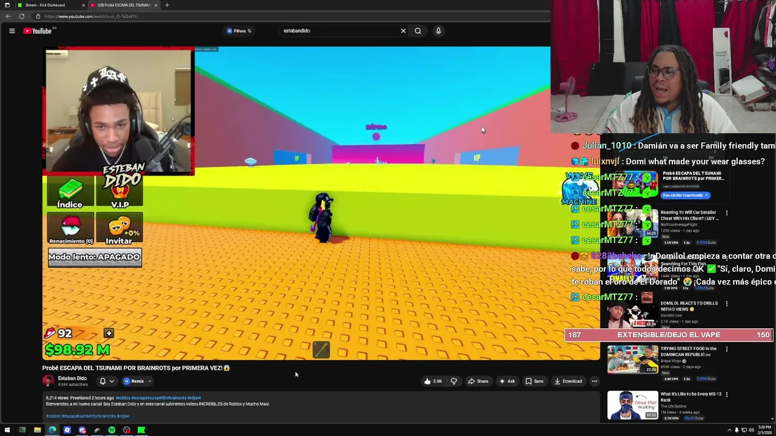The image size is (776, 436).
Task: Go to YouTube home via logo
Action: tap(38, 31)
